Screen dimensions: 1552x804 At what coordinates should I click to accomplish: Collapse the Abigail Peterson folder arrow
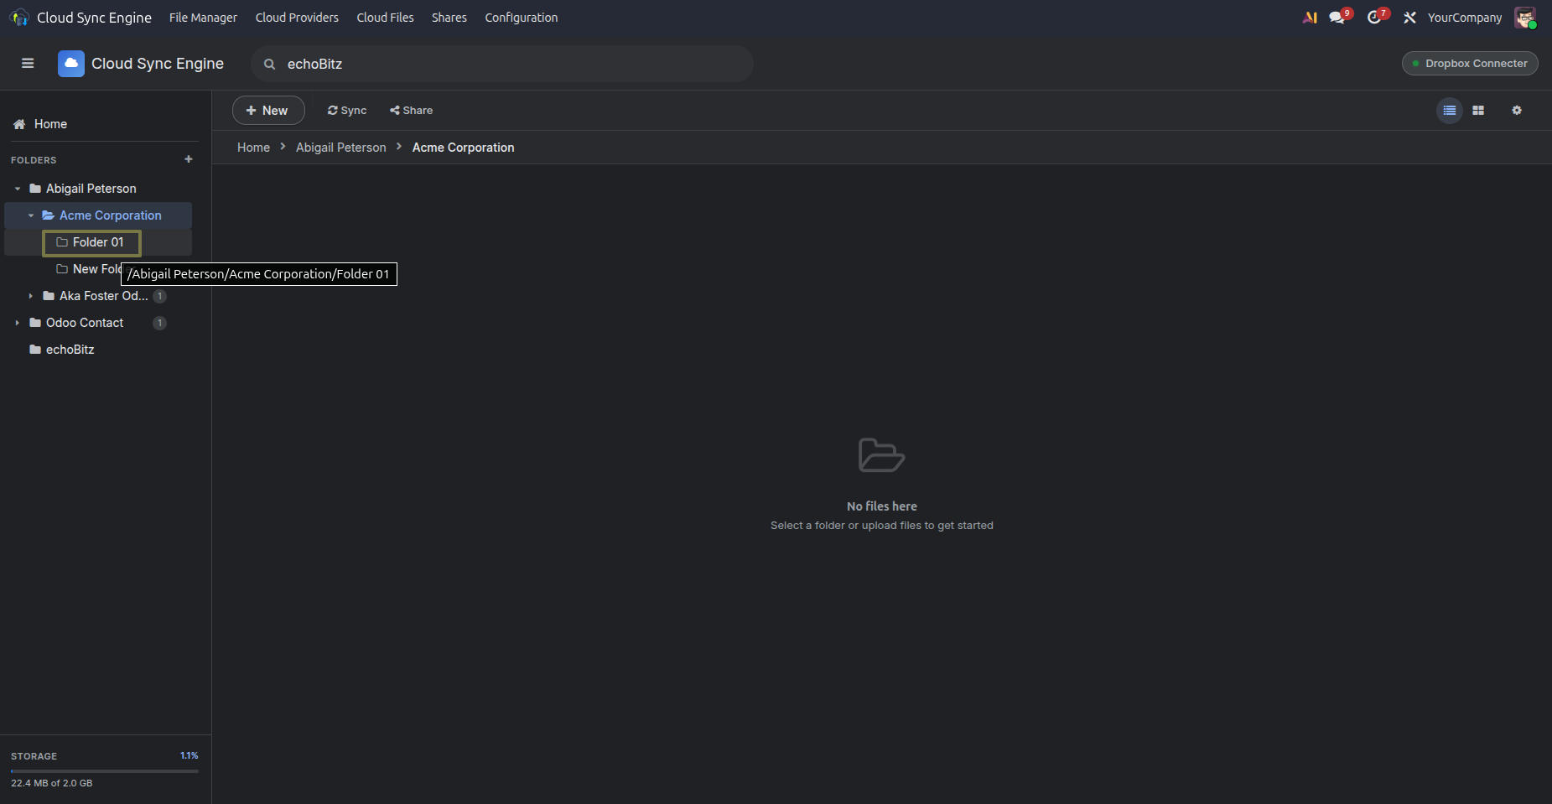18,189
